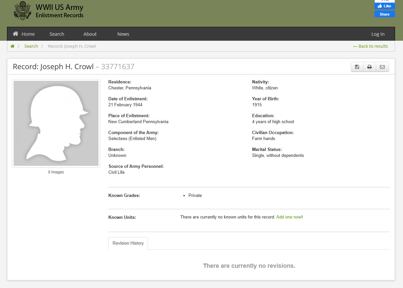Open the News navigation item
Image resolution: width=403 pixels, height=288 pixels.
coord(123,34)
